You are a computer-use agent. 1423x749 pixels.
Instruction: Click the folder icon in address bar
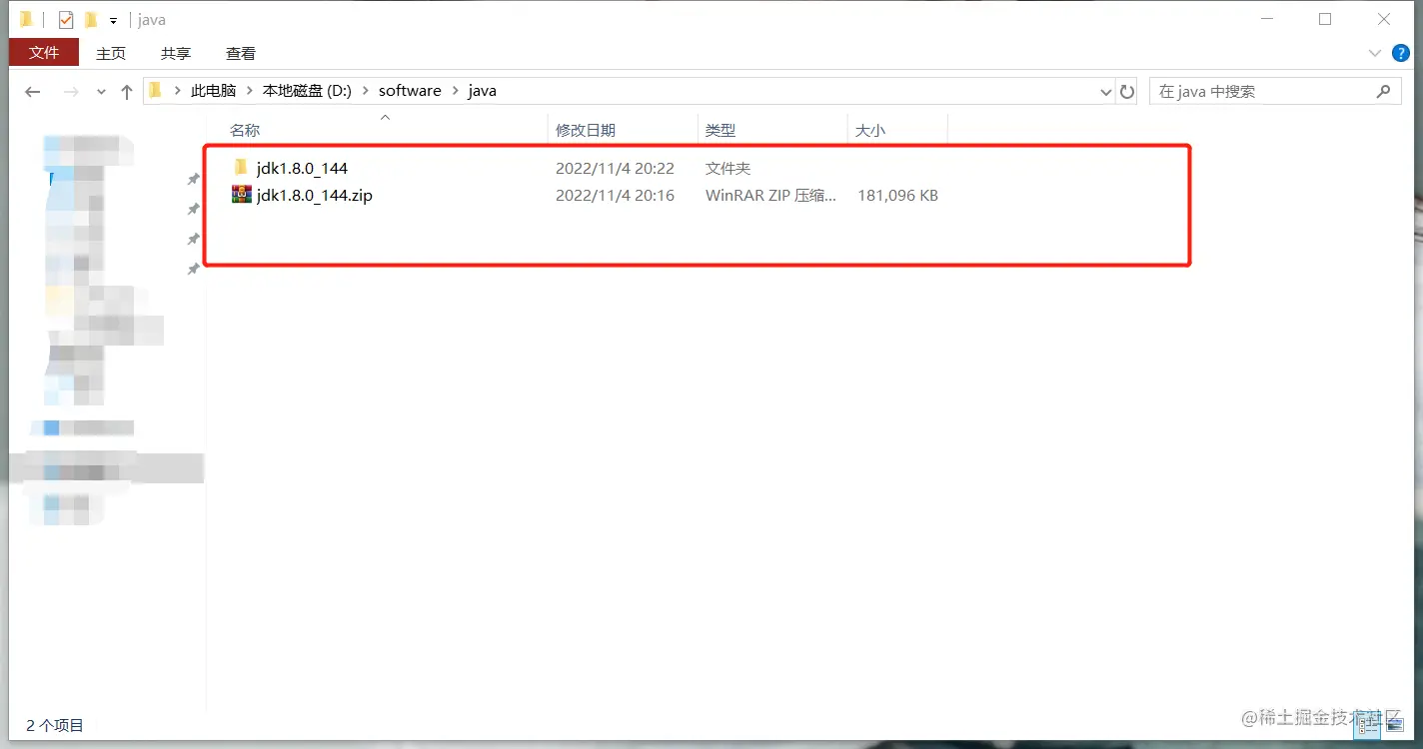155,91
